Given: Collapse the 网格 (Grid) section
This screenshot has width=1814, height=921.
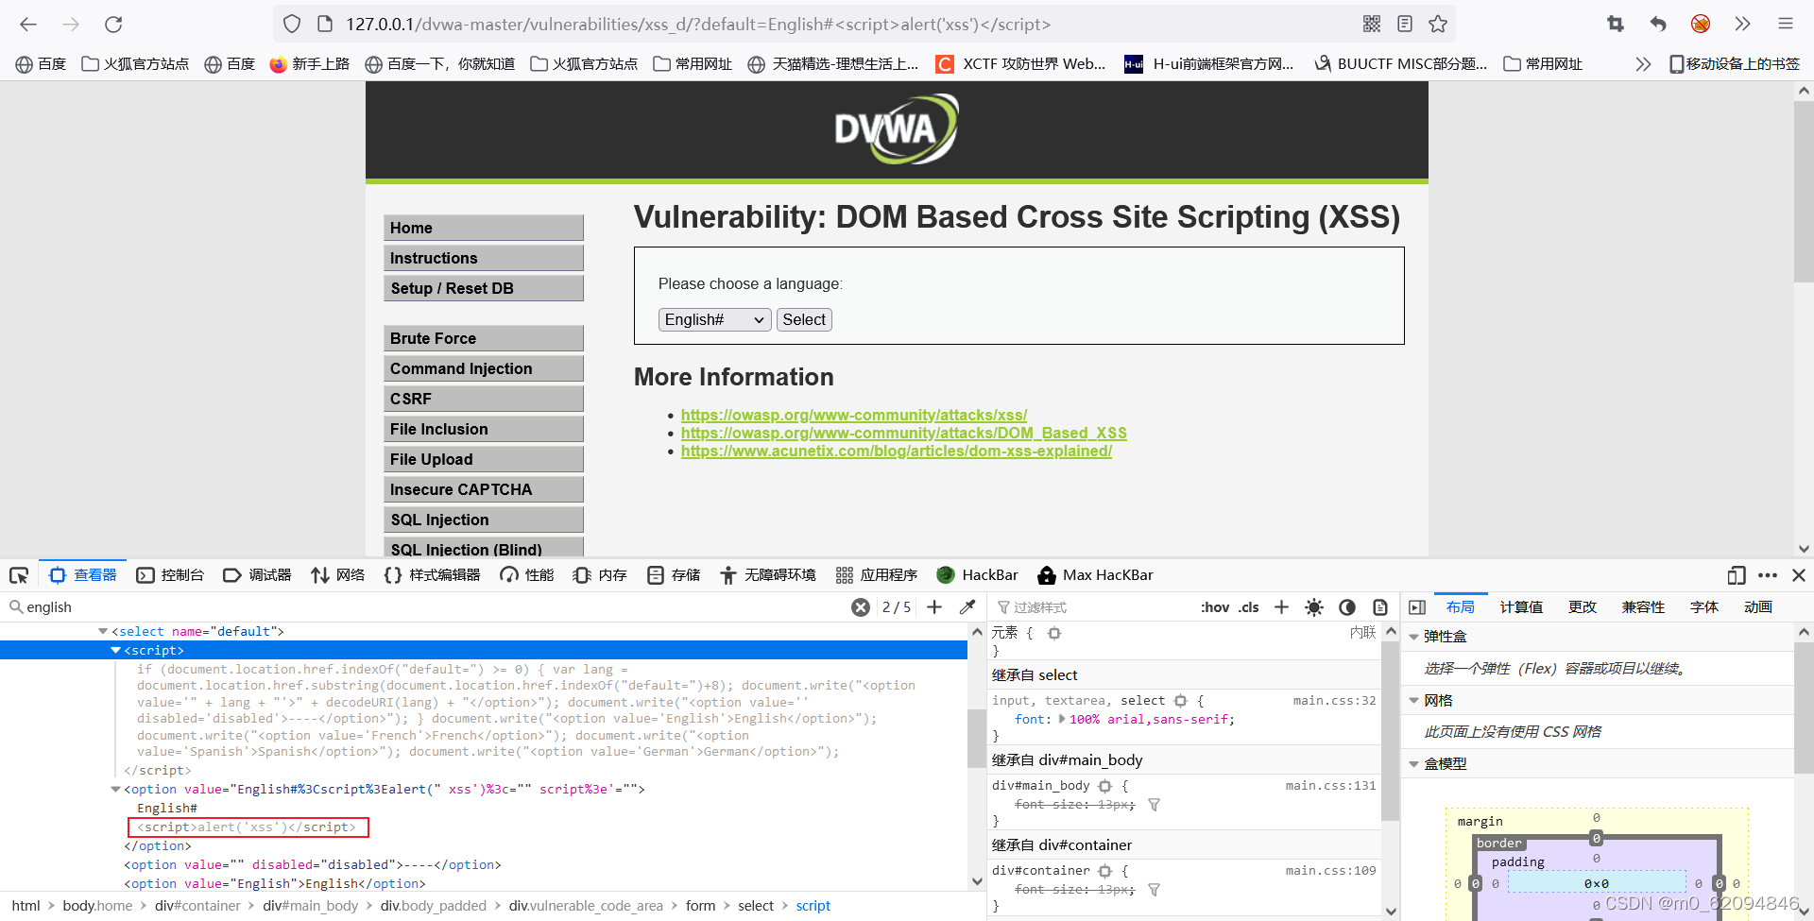Looking at the screenshot, I should 1414,701.
